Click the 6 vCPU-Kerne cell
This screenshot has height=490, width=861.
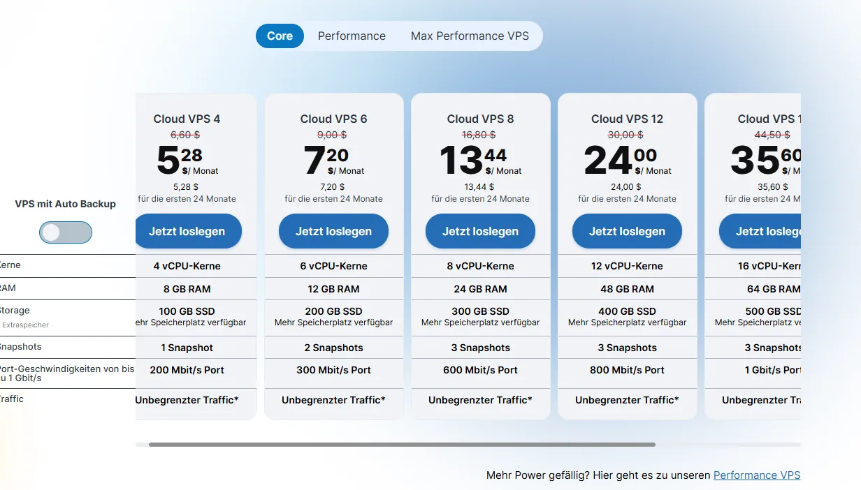333,266
